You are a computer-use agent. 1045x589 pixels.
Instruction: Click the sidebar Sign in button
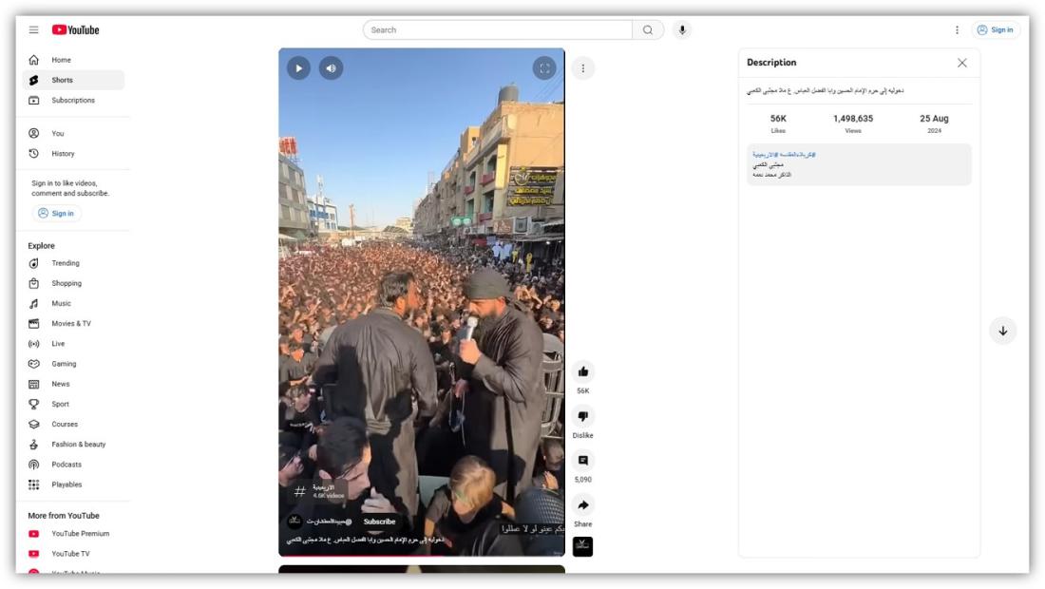(x=56, y=213)
